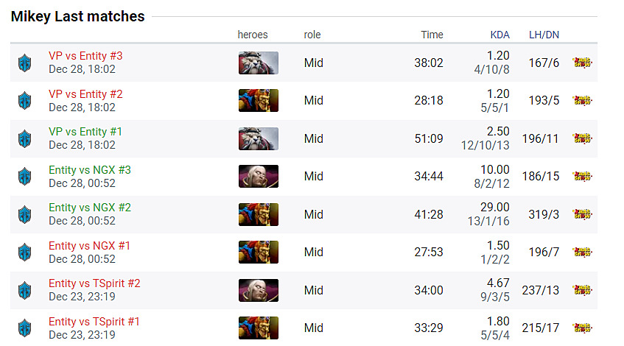Click the heroes column header
624x346 pixels.
click(253, 35)
